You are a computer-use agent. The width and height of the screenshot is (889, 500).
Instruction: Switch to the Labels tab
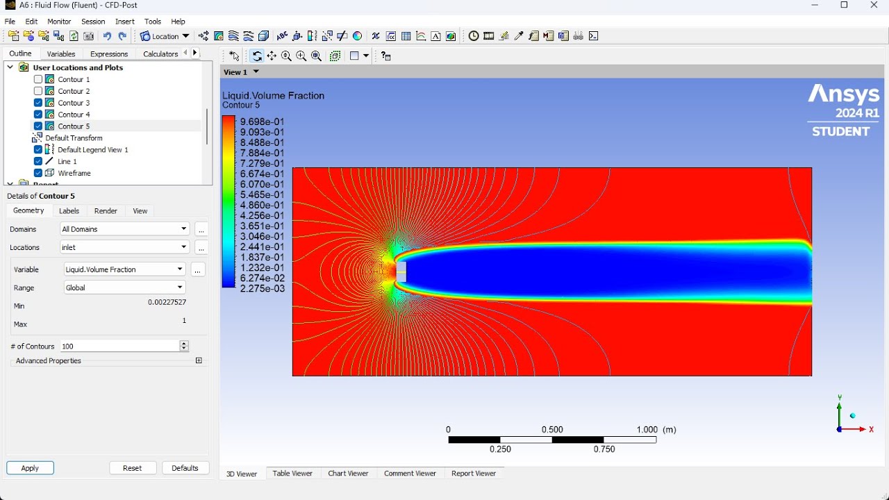(69, 210)
